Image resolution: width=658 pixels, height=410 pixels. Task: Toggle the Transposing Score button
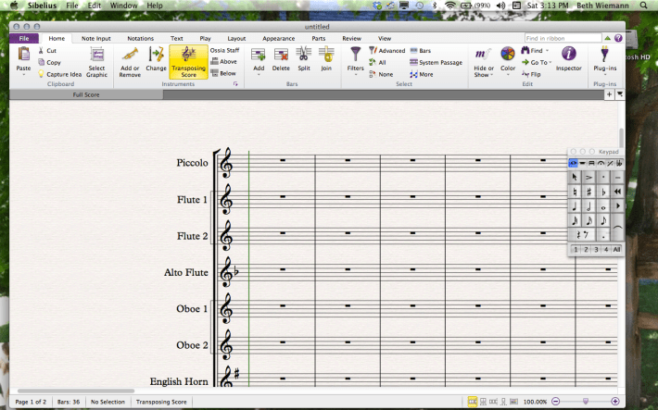(x=188, y=60)
